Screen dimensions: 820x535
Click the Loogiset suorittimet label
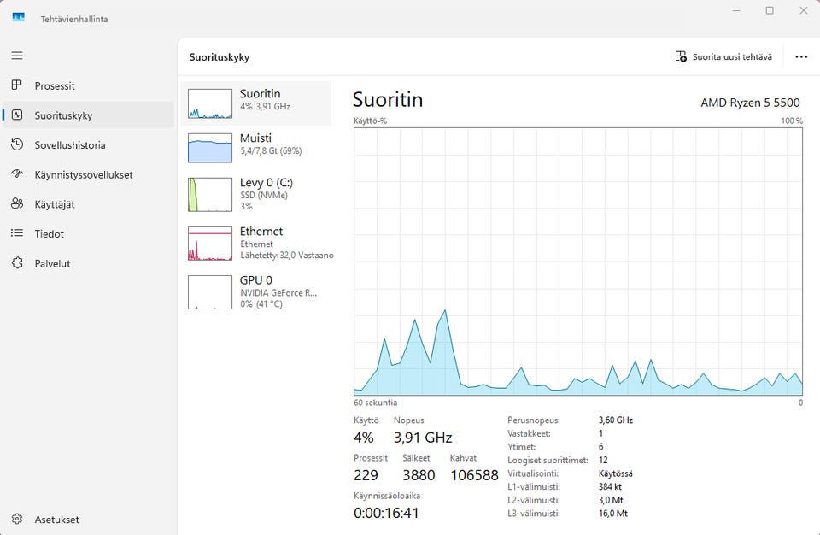click(x=548, y=460)
